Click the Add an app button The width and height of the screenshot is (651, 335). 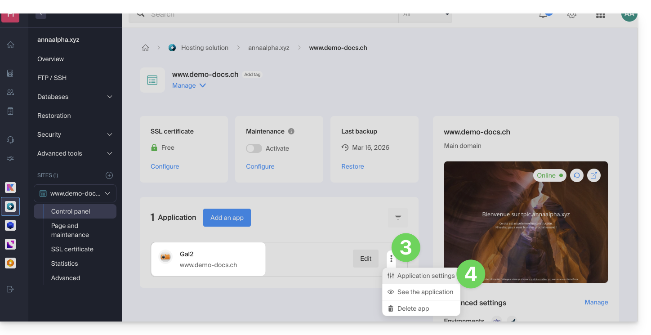(x=227, y=218)
